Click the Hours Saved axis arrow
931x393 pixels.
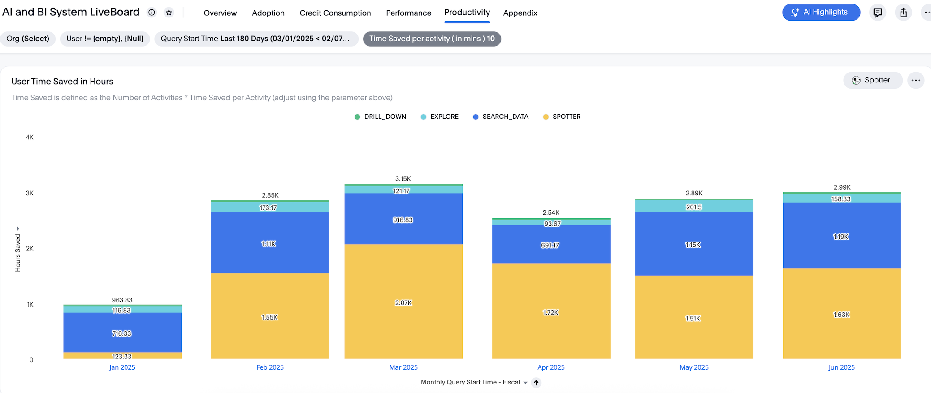coord(18,229)
